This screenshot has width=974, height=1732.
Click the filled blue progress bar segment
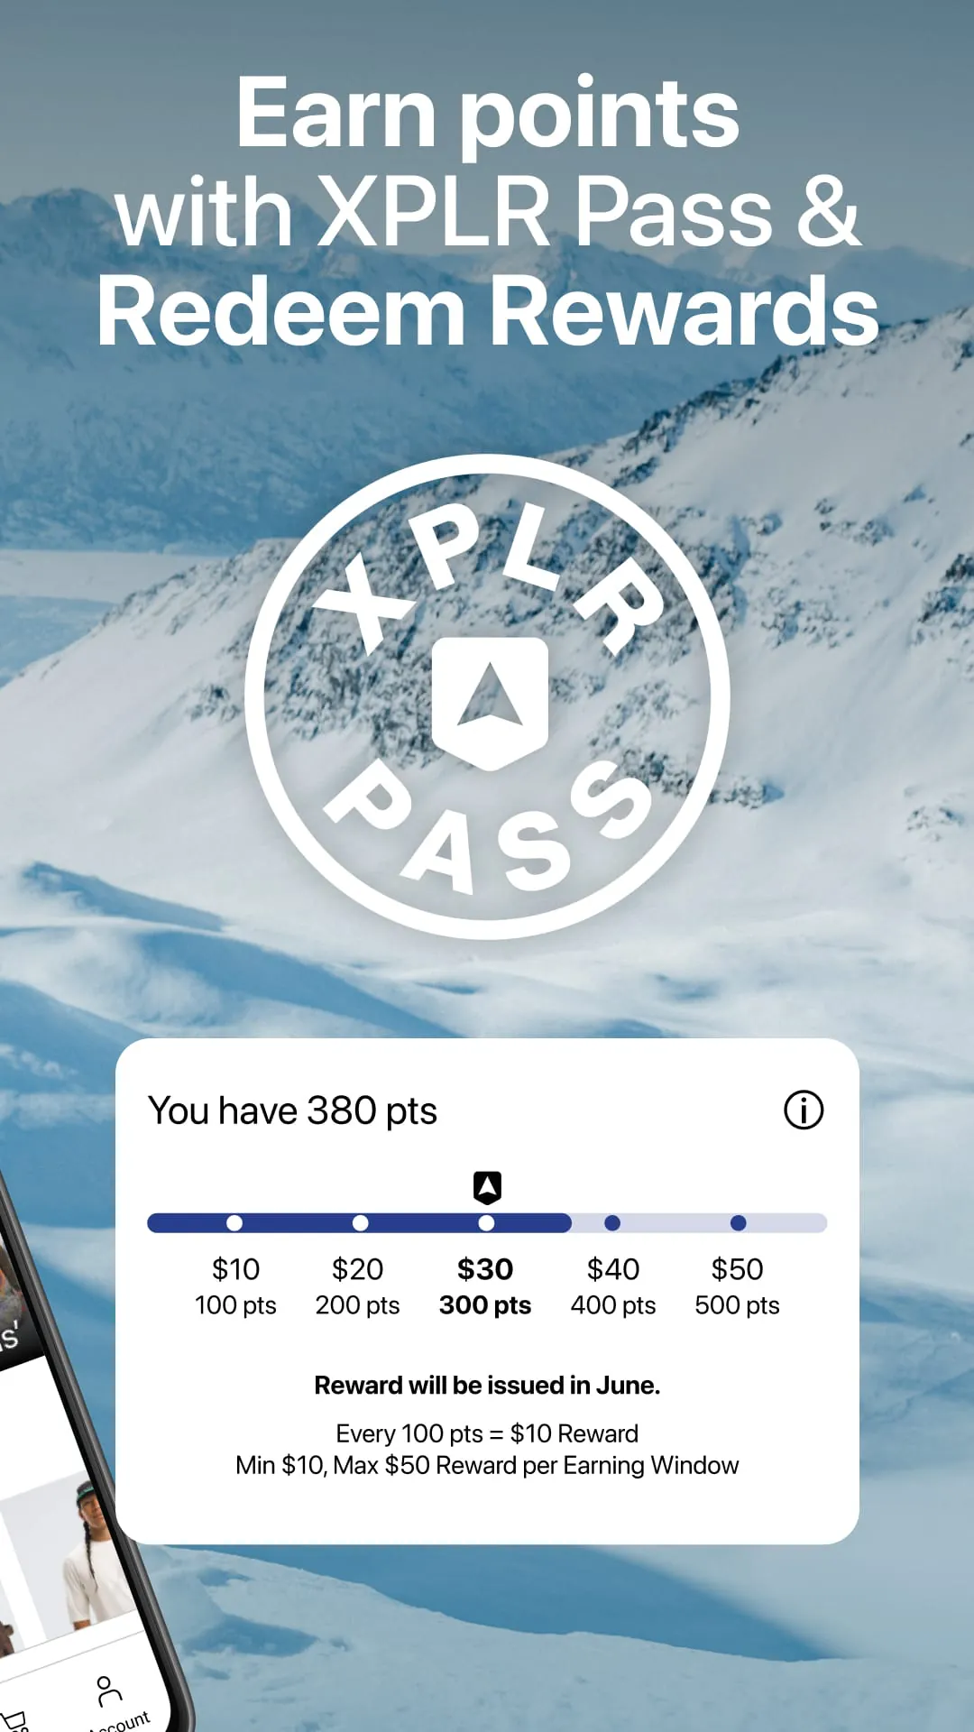[359, 1223]
